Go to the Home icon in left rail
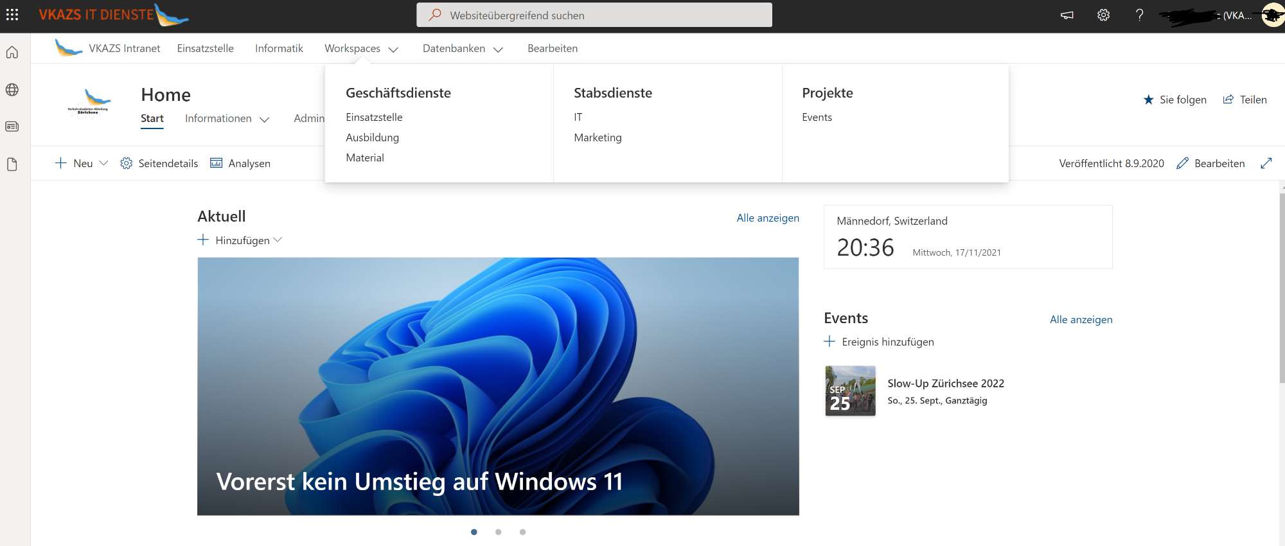The width and height of the screenshot is (1285, 546). click(x=12, y=53)
